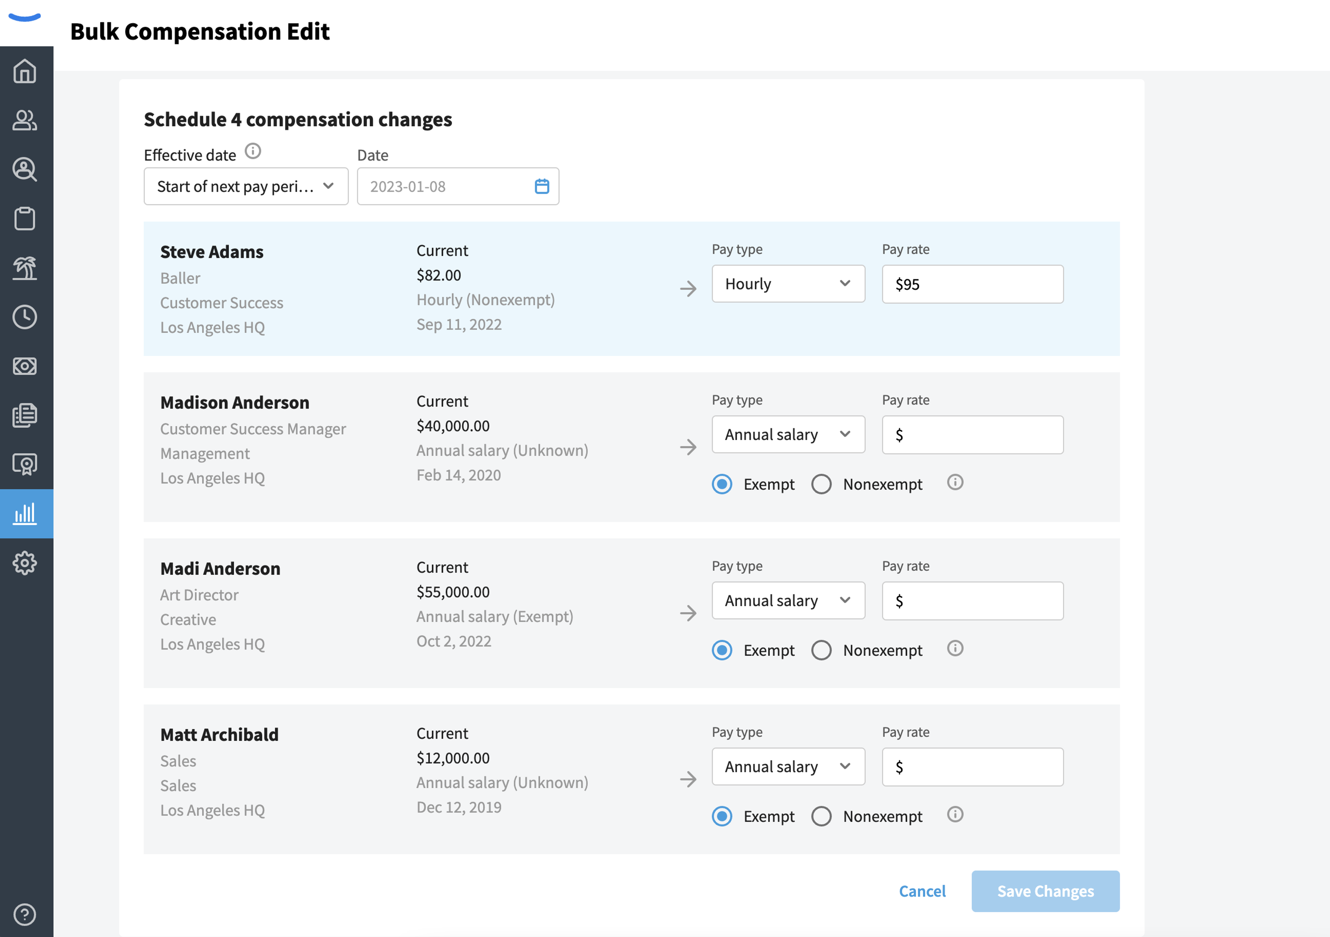
Task: Click Matt Archibald's pay rate field
Action: tap(973, 767)
